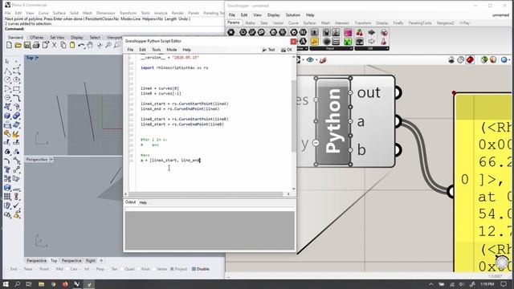Image resolution: width=514 pixels, height=289 pixels.
Task: Toggle the Disable osnap checkbox
Action: (194, 269)
